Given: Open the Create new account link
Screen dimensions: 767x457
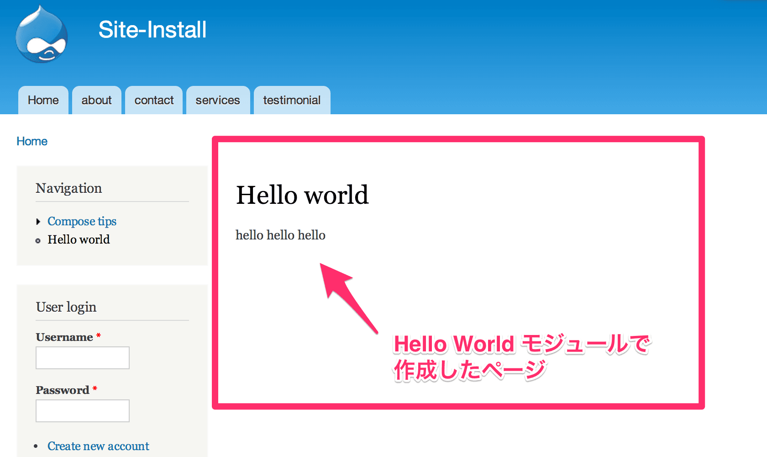Looking at the screenshot, I should click(98, 446).
